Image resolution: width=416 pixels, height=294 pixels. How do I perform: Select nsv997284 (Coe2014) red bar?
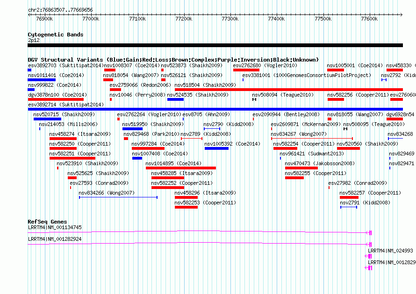pos(148,148)
